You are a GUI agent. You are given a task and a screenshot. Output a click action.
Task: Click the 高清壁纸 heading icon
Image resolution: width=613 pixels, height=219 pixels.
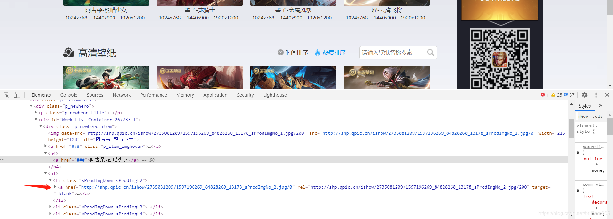(68, 53)
